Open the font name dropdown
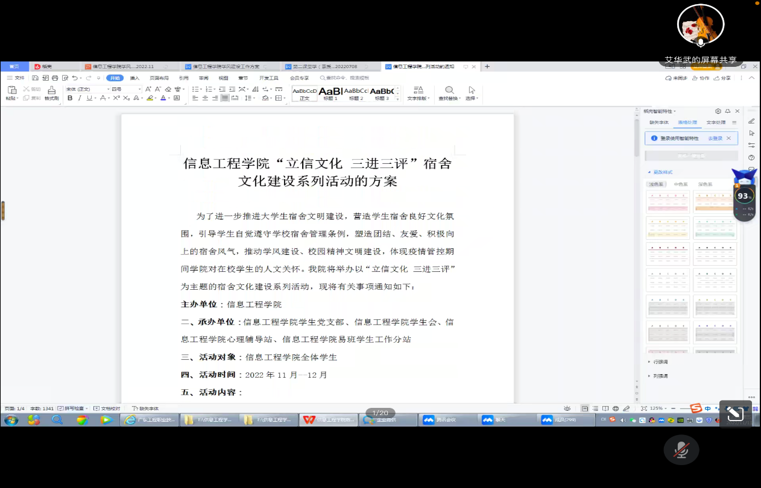The width and height of the screenshot is (761, 488). click(86, 89)
